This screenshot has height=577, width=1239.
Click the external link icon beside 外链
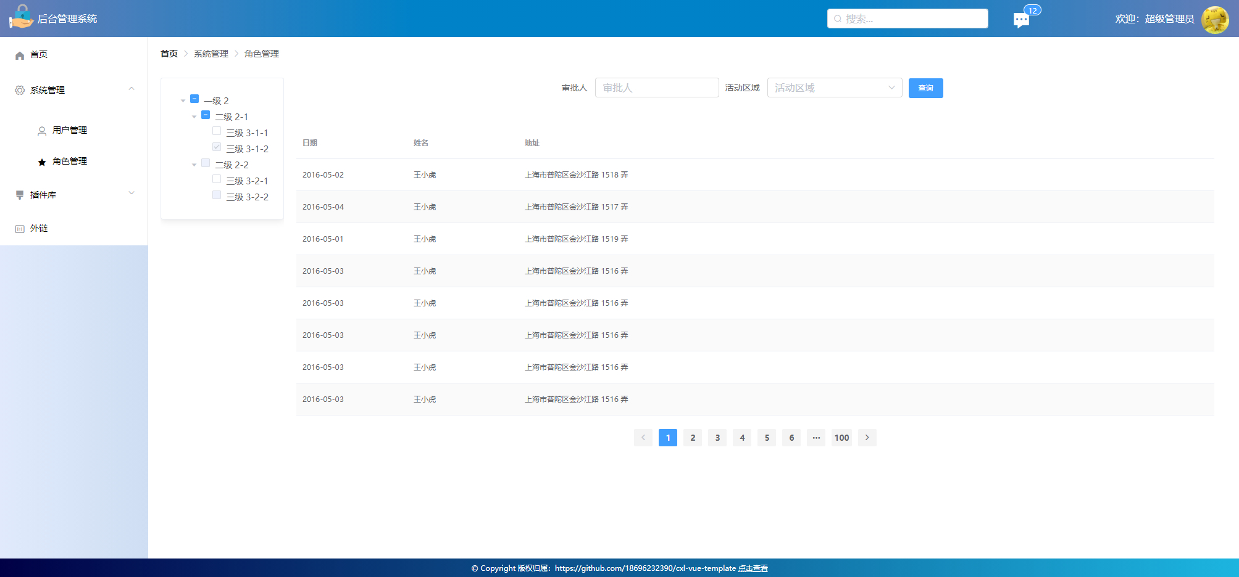(x=20, y=229)
